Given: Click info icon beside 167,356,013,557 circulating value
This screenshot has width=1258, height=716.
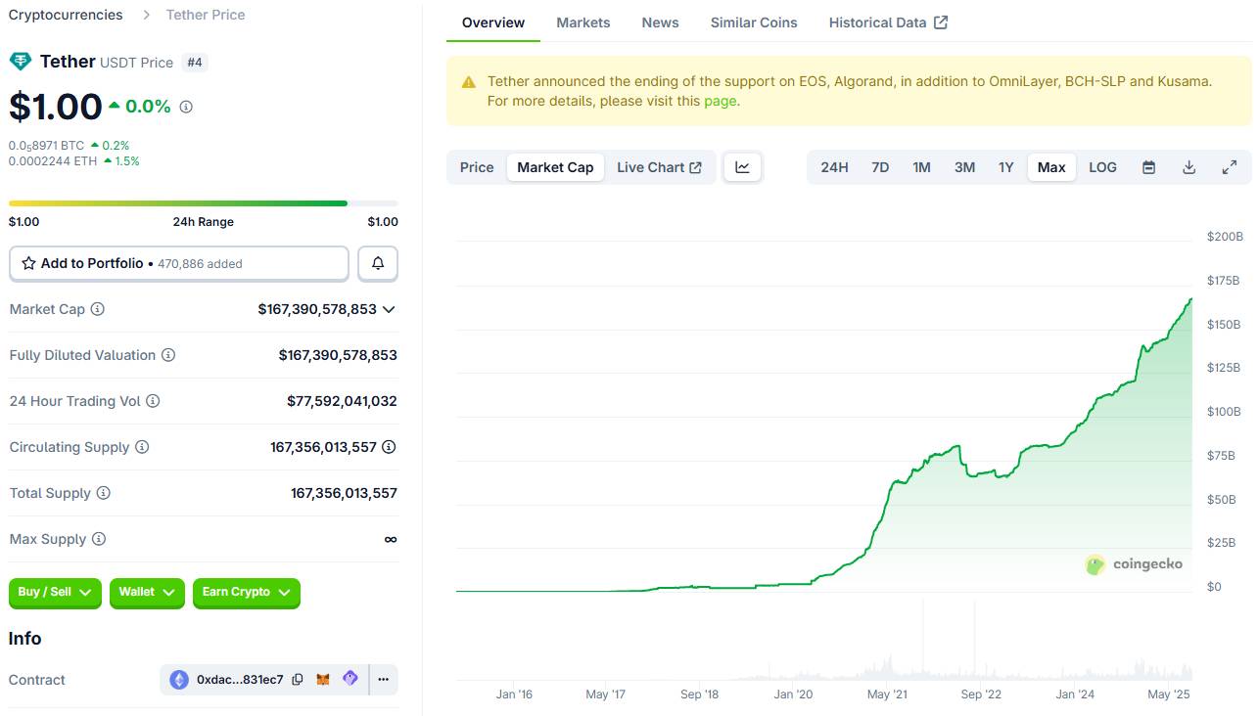Looking at the screenshot, I should (x=389, y=447).
